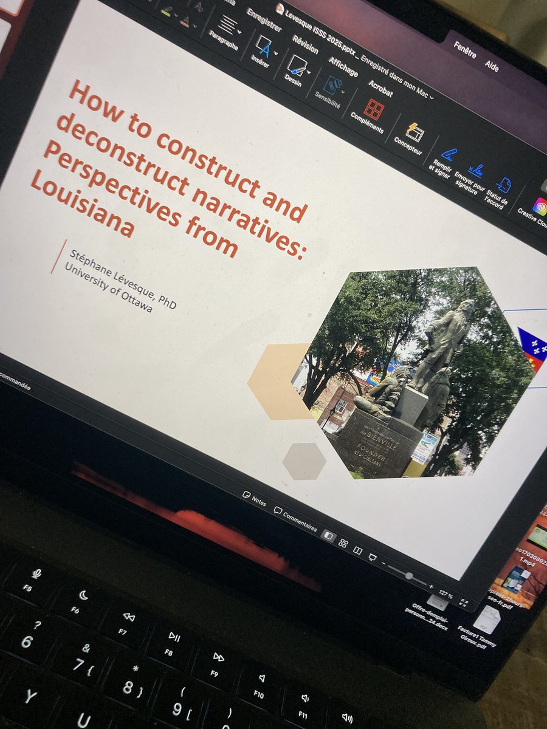
Task: Switch to reading view
Action: [x=358, y=549]
